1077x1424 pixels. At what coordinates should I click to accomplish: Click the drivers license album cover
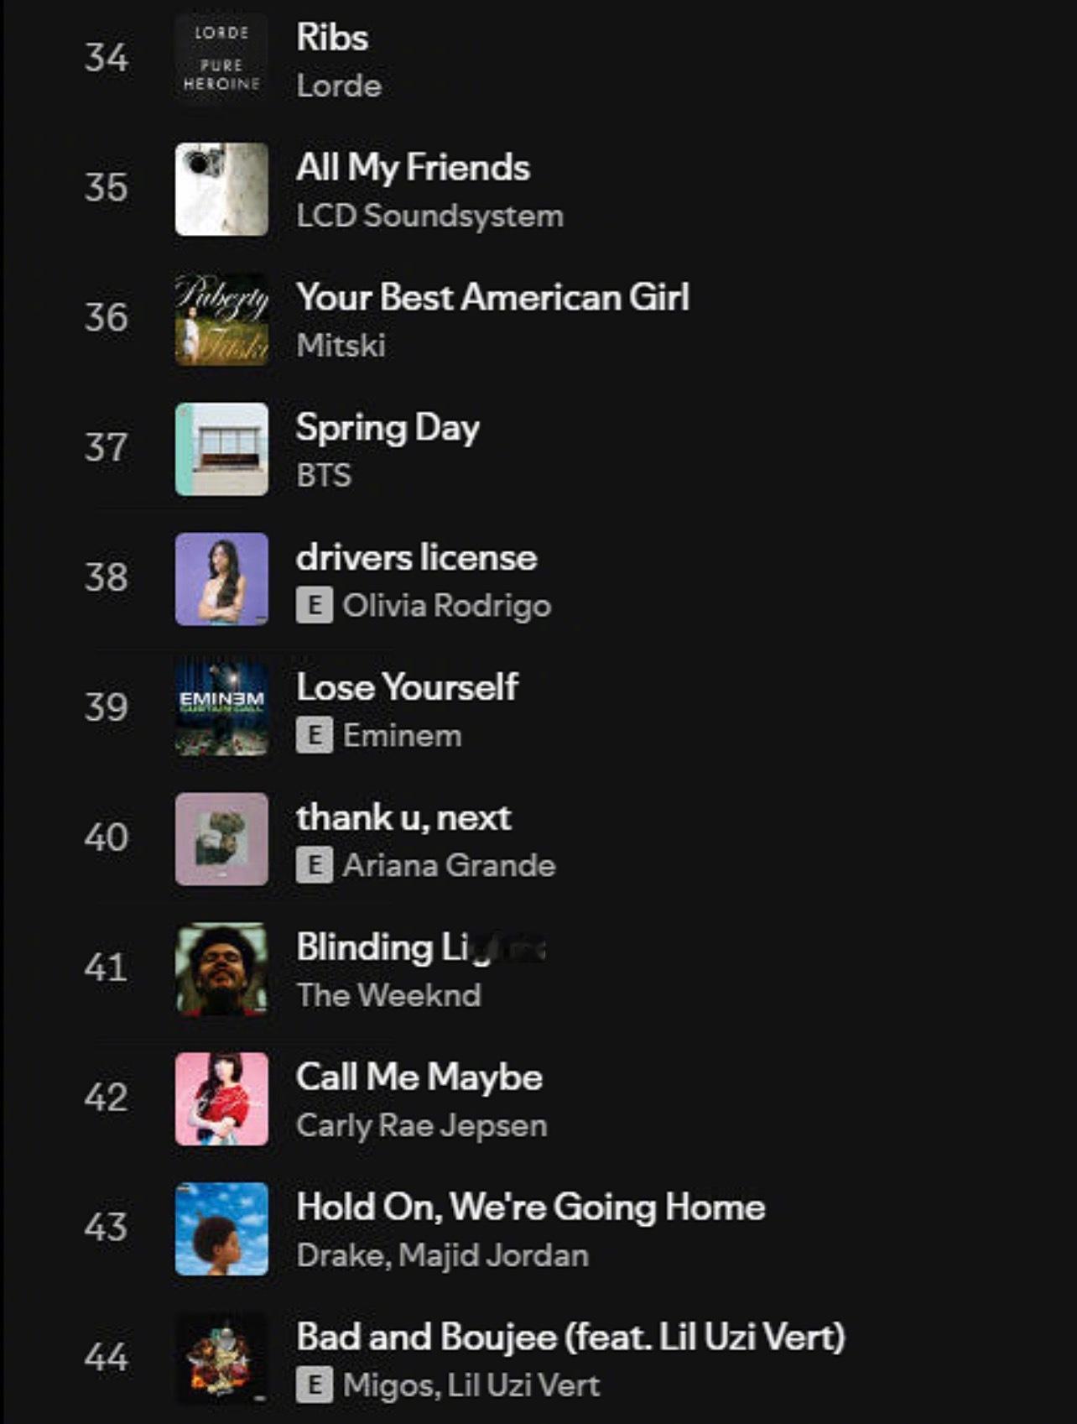[x=221, y=579]
